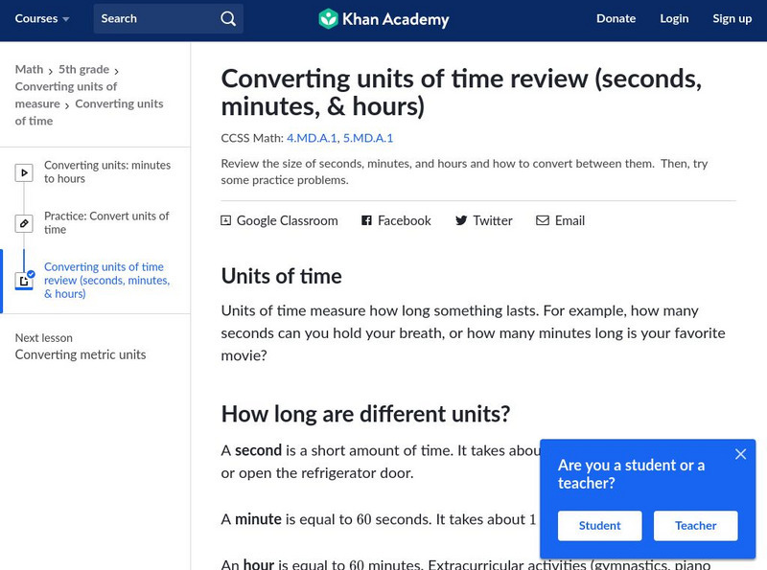
Task: Go to Login
Action: click(674, 18)
